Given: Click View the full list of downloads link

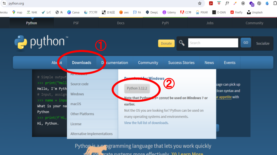Looking at the screenshot, I should [146, 123].
